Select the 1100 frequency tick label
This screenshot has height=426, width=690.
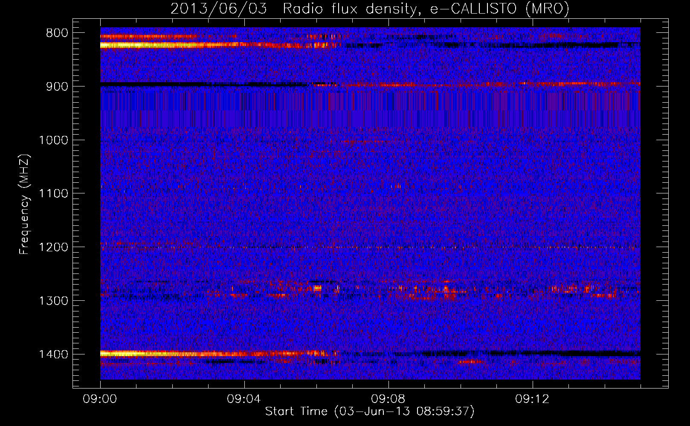coord(54,194)
